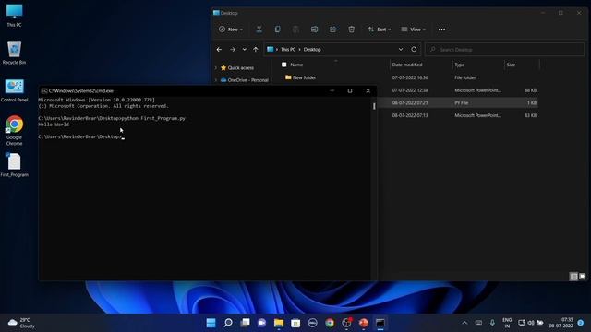The height and width of the screenshot is (332, 591).
Task: Open File Explorer from the taskbar
Action: pyautogui.click(x=279, y=323)
